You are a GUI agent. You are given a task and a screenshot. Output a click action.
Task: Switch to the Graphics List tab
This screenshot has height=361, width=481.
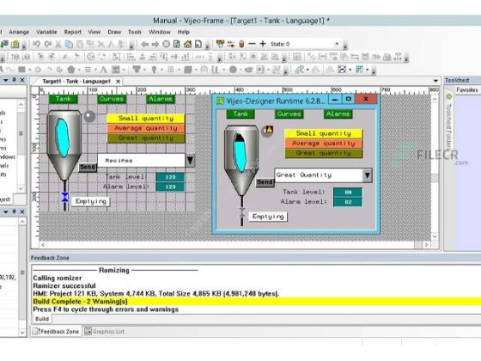pyautogui.click(x=105, y=332)
